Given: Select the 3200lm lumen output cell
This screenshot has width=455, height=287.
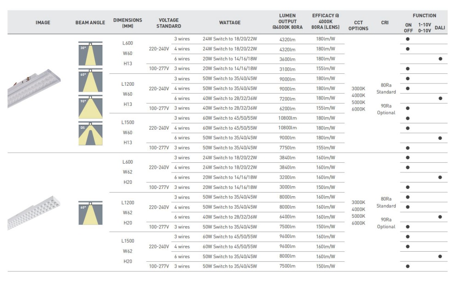Looking at the screenshot, I should 287,177.
